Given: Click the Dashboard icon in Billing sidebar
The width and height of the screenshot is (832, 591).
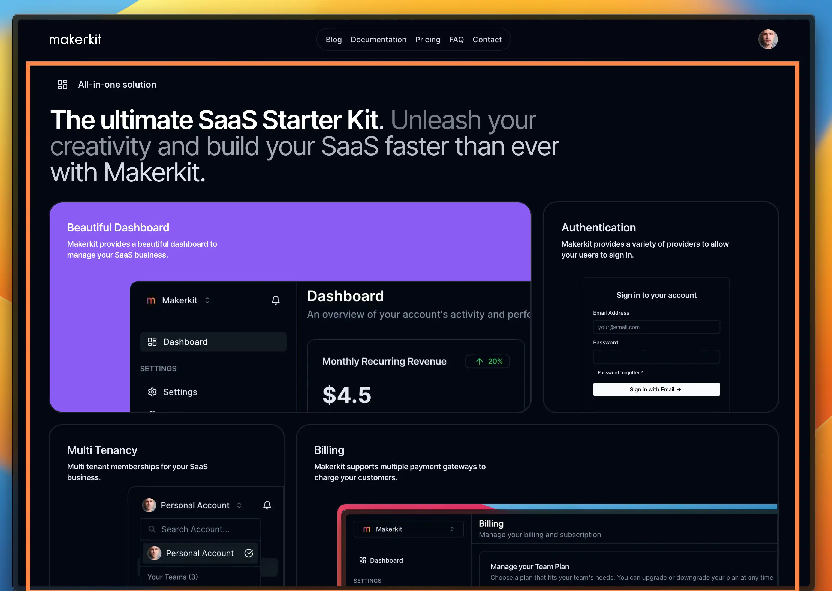Looking at the screenshot, I should [362, 560].
